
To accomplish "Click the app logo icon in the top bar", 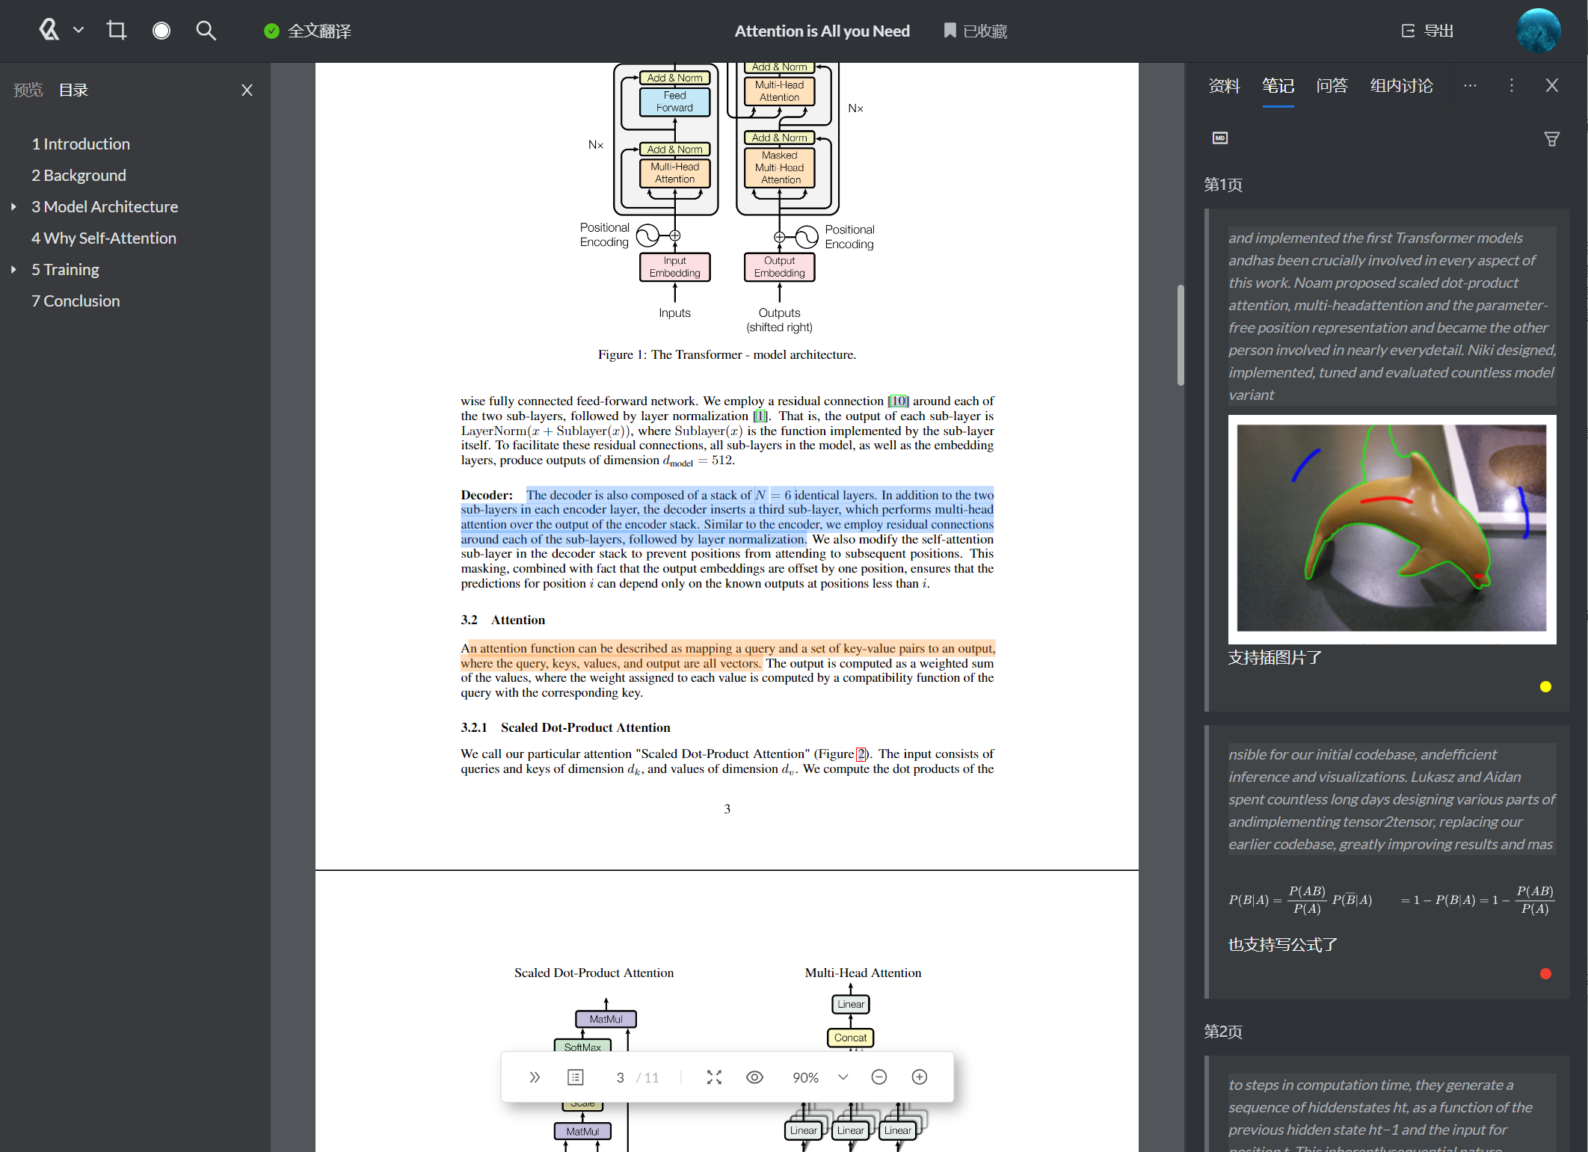I will pyautogui.click(x=49, y=30).
